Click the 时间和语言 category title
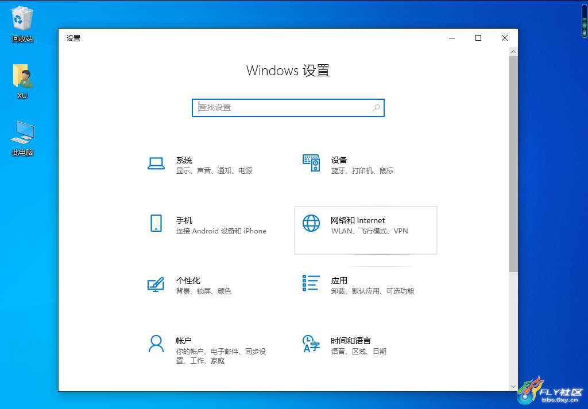This screenshot has height=409, width=588. (x=351, y=341)
